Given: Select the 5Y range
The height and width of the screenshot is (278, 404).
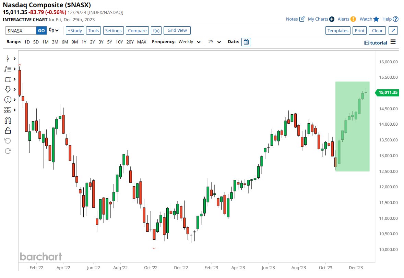Looking at the screenshot, I should click(109, 42).
